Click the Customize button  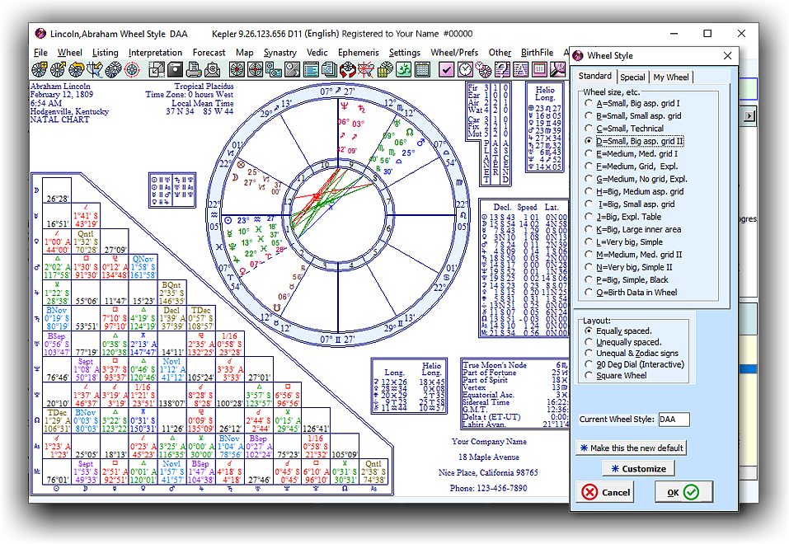point(638,468)
